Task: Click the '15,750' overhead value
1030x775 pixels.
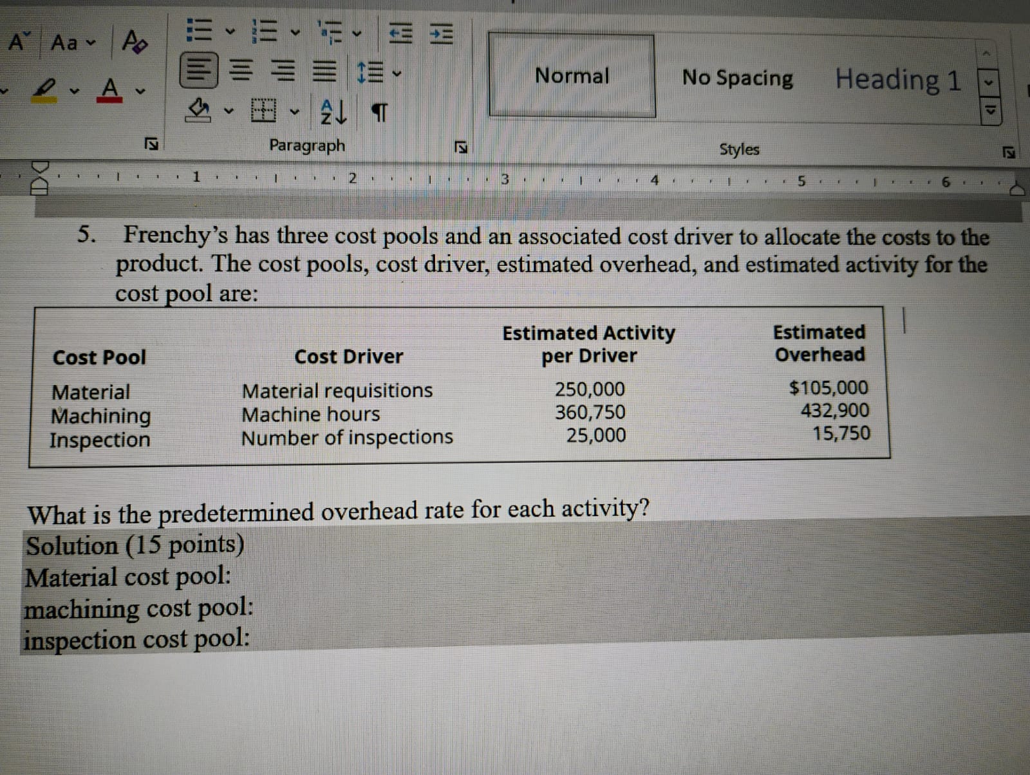Action: coord(841,433)
